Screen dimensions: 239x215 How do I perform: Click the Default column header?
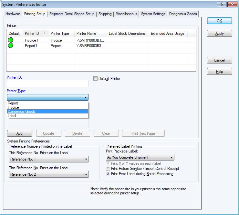(15, 34)
